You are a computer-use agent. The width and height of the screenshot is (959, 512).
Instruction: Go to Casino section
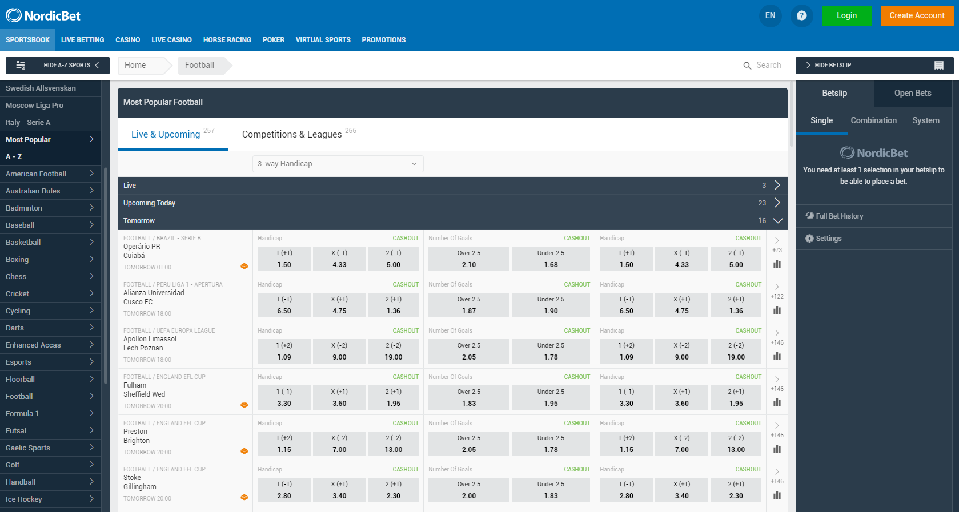[x=127, y=40]
